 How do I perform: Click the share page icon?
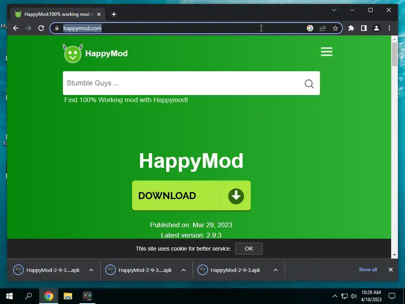(323, 28)
